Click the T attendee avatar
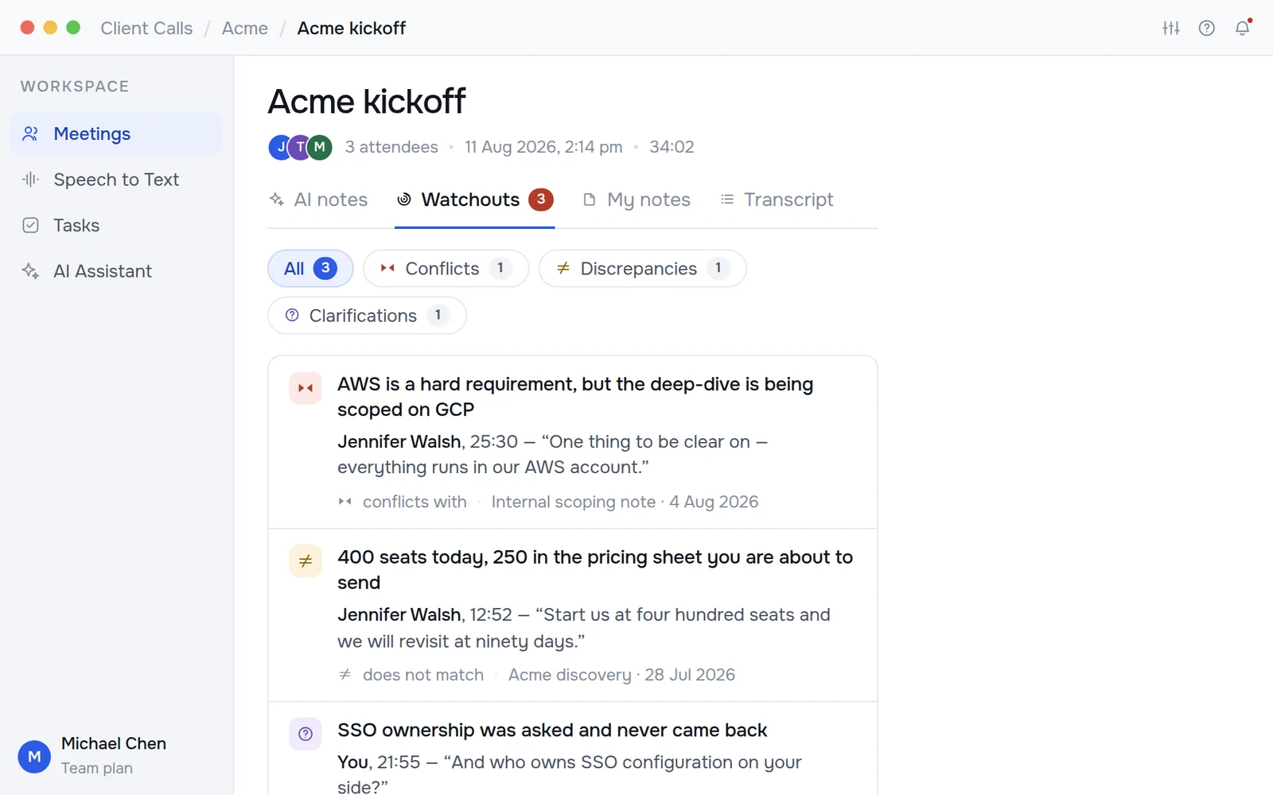The height and width of the screenshot is (795, 1273). [x=299, y=147]
